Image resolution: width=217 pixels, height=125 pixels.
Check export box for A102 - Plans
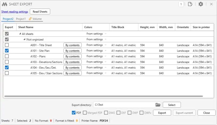[7, 56]
